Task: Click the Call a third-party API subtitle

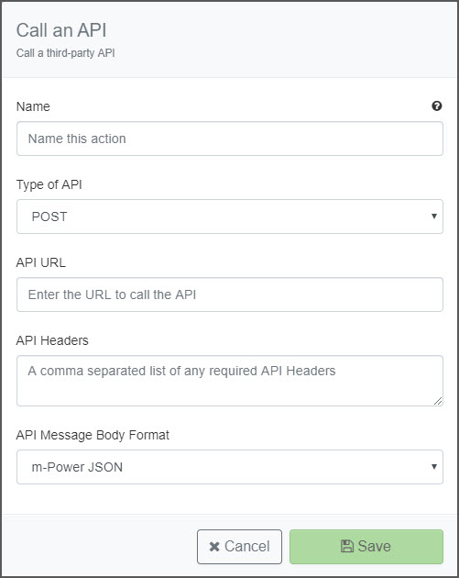Action: pos(66,53)
